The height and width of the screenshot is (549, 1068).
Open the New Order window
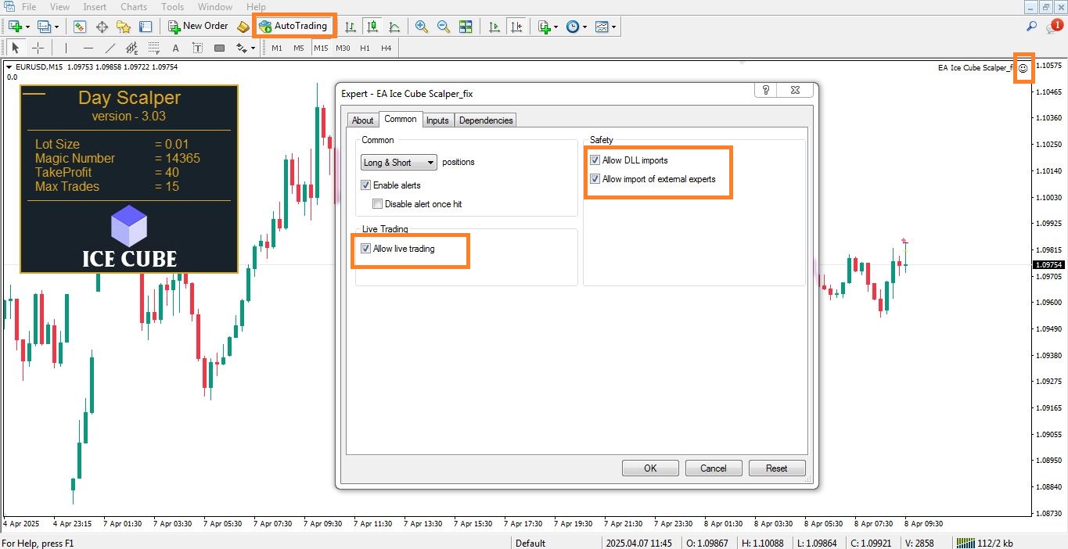tap(198, 26)
